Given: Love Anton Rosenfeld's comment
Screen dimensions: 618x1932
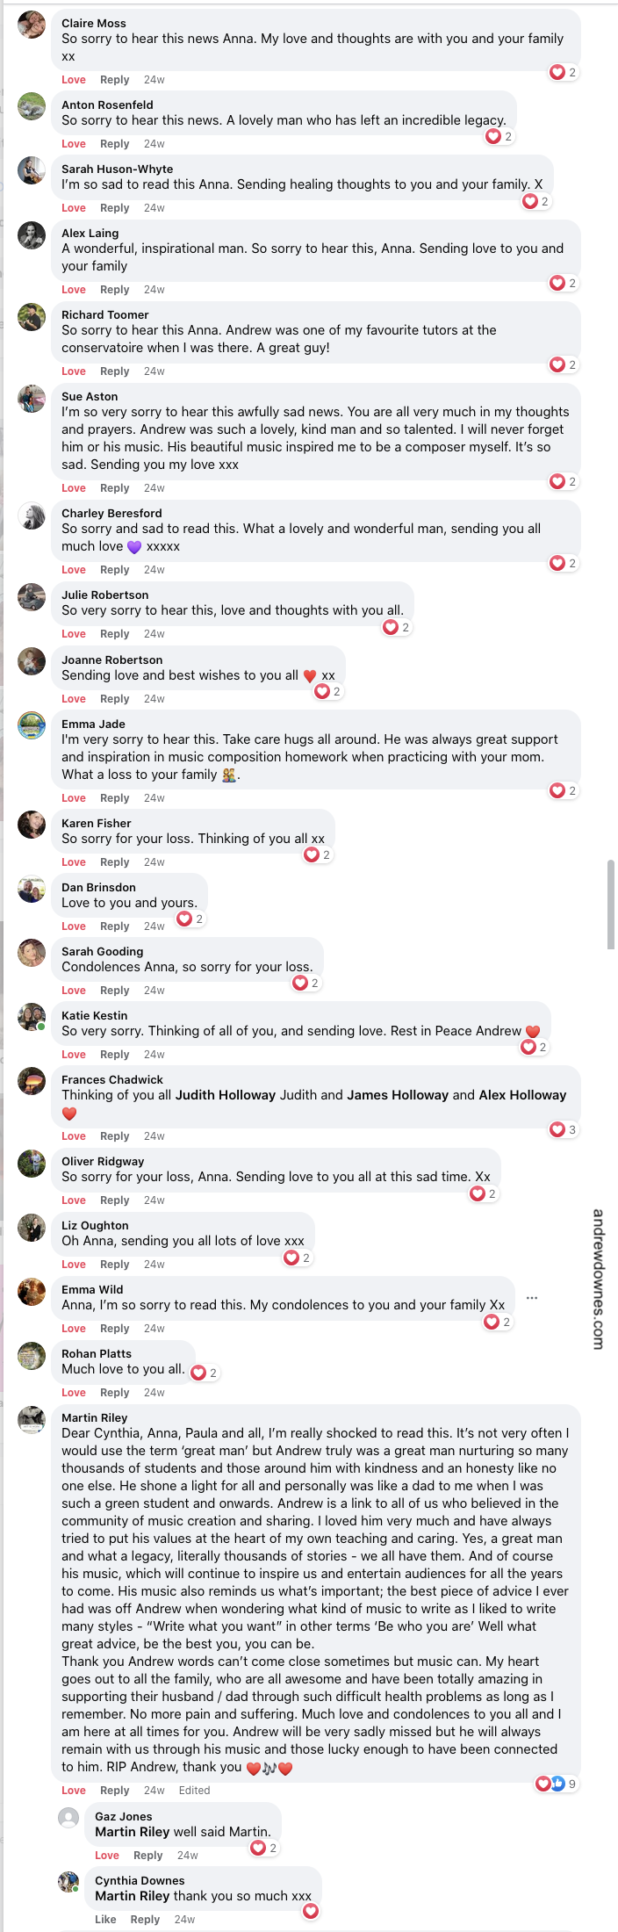Looking at the screenshot, I should [74, 143].
